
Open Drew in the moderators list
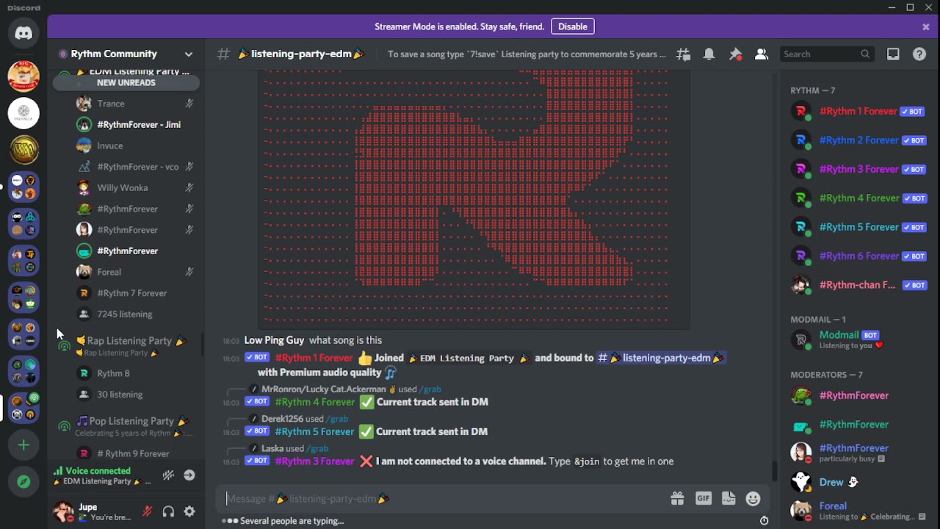click(x=858, y=483)
